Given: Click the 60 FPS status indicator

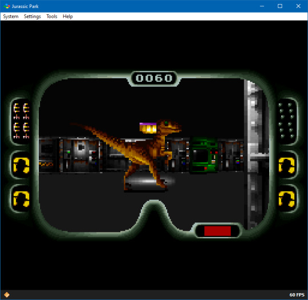Looking at the screenshot, I should 297,295.
